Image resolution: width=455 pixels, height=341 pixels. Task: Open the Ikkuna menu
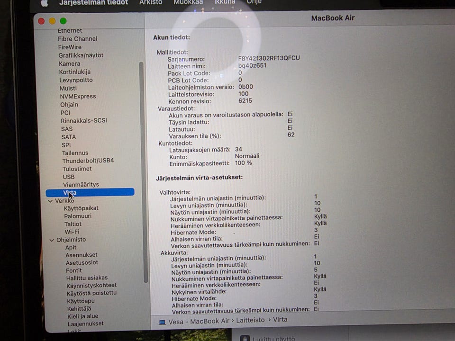click(x=225, y=2)
